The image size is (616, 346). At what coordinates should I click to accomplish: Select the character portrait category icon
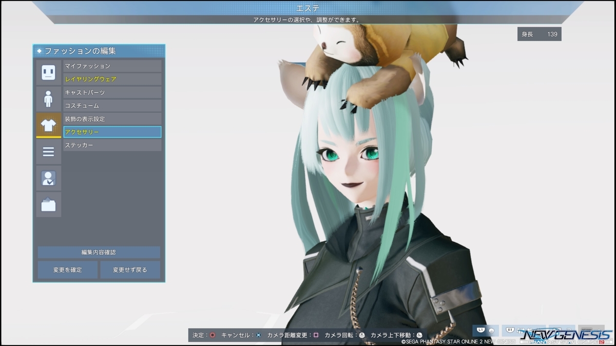49,178
